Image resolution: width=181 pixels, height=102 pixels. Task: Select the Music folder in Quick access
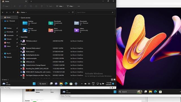click(x=55, y=30)
